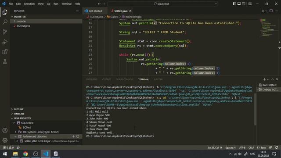The height and width of the screenshot is (158, 281).
Task: Switch to the OUTPUT panel tab
Action: pos(106,79)
